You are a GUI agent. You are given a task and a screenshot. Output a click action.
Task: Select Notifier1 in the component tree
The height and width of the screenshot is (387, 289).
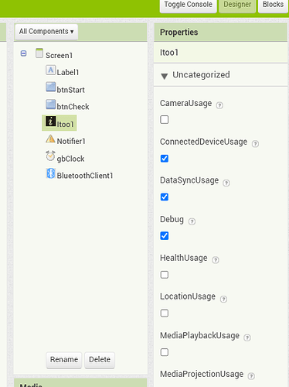coord(71,141)
